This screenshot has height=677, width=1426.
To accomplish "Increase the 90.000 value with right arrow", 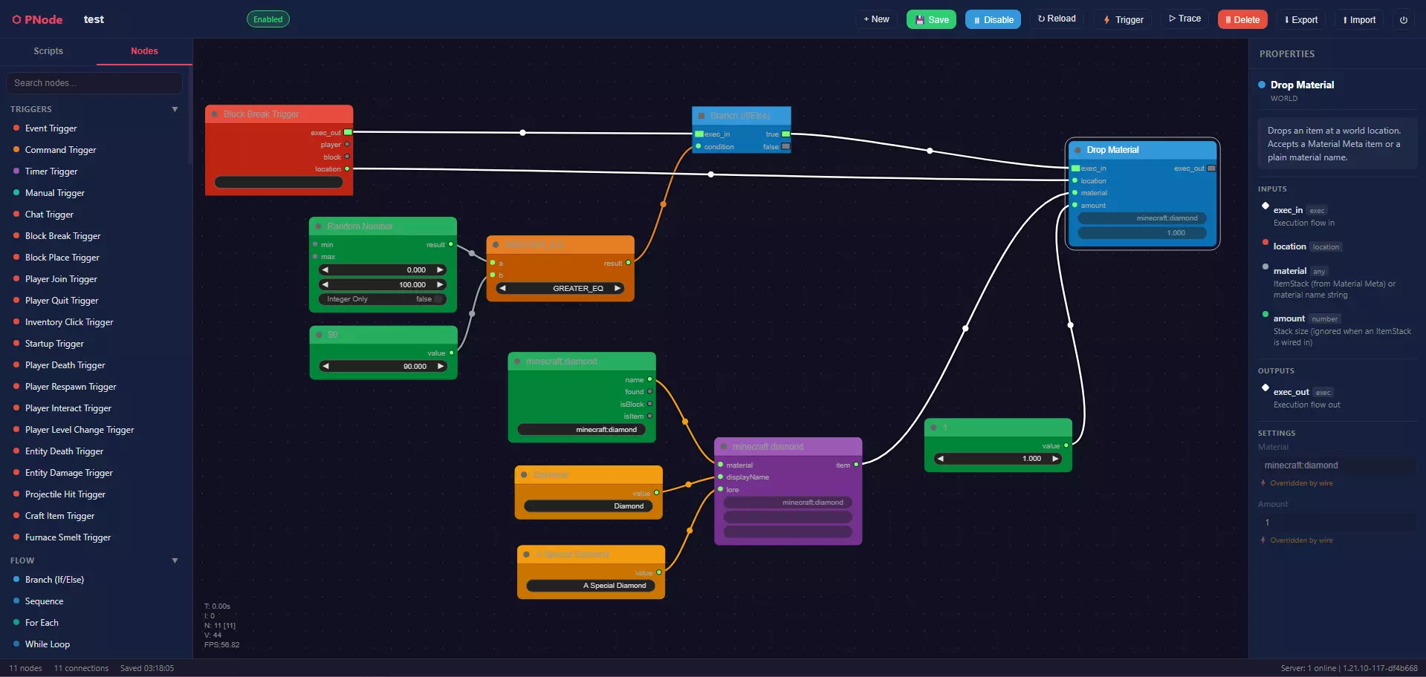I will [x=441, y=366].
